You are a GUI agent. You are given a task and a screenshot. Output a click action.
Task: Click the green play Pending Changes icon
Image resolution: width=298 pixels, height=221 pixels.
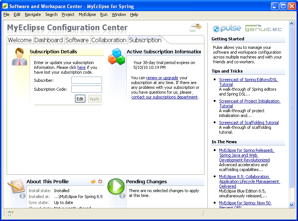(116, 186)
